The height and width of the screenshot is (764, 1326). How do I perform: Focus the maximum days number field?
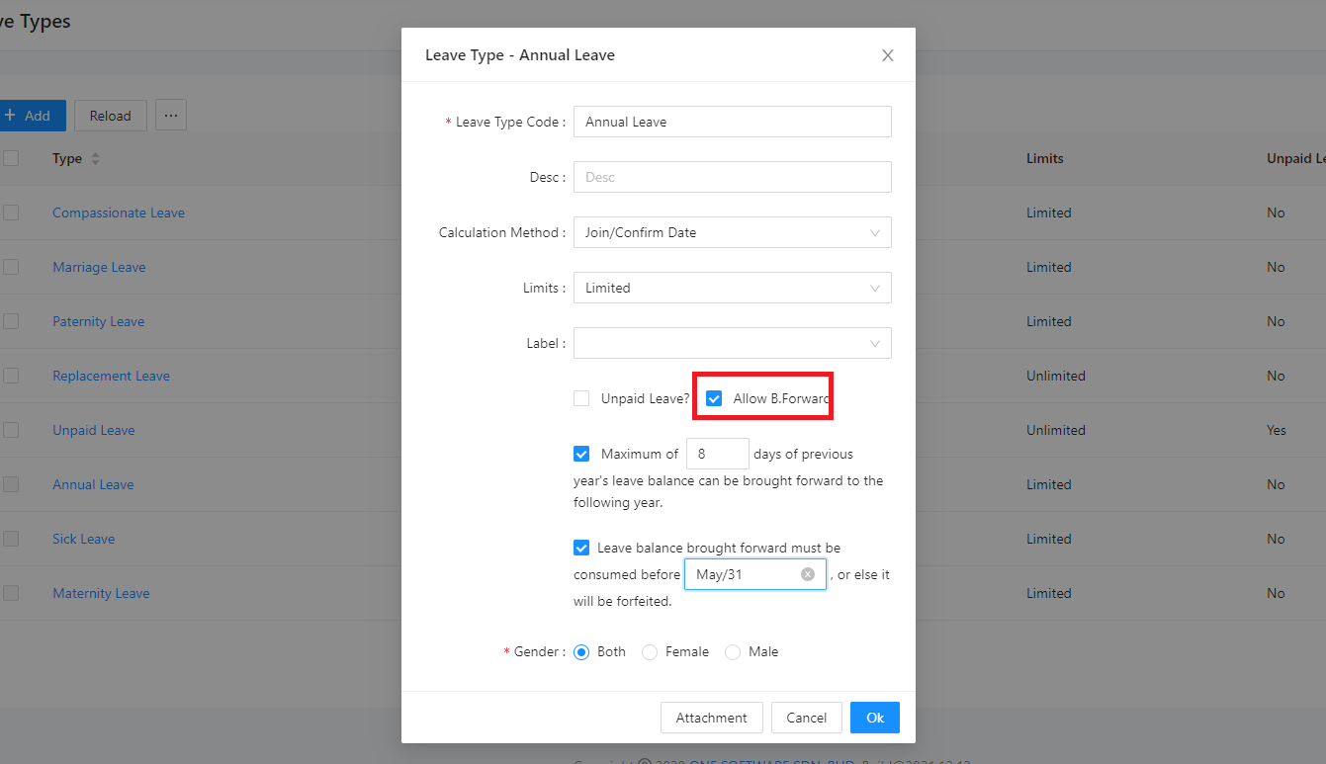717,454
